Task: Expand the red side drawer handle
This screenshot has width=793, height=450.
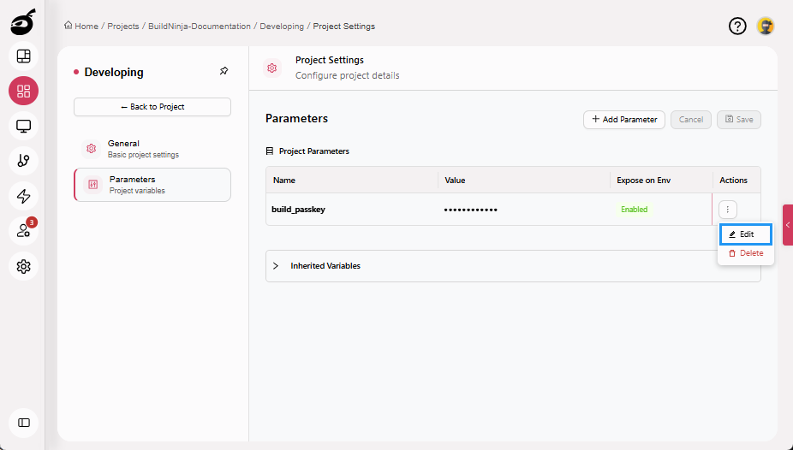Action: tap(788, 225)
